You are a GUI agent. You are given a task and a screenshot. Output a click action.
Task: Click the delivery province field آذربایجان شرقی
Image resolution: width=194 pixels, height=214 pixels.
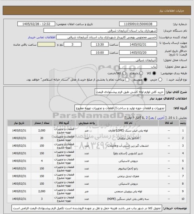point(138,60)
